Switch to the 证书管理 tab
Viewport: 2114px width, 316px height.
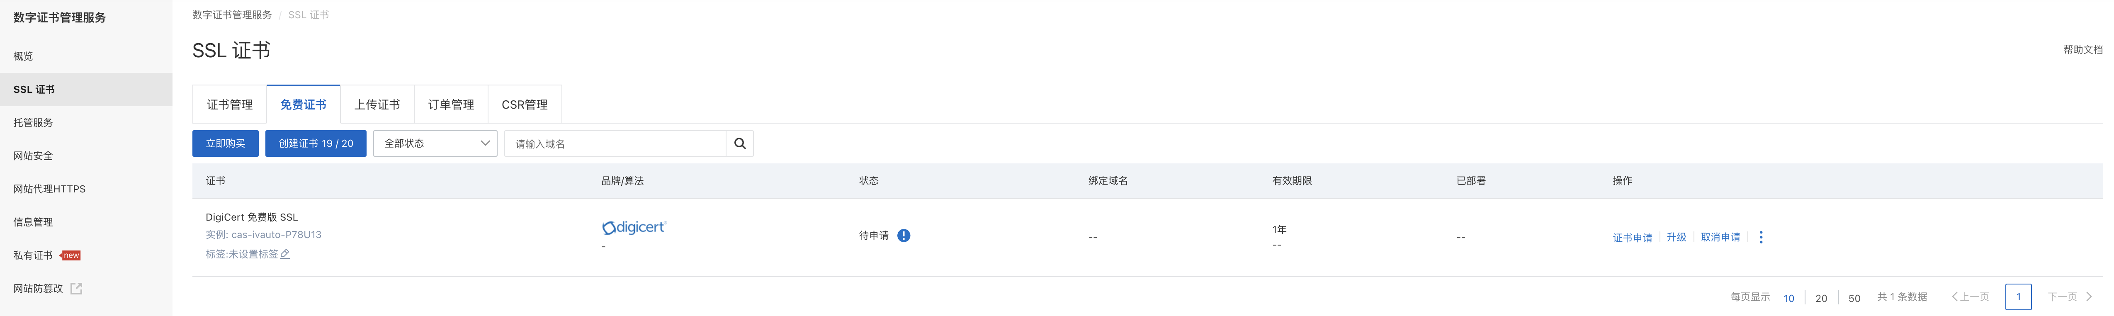230,105
